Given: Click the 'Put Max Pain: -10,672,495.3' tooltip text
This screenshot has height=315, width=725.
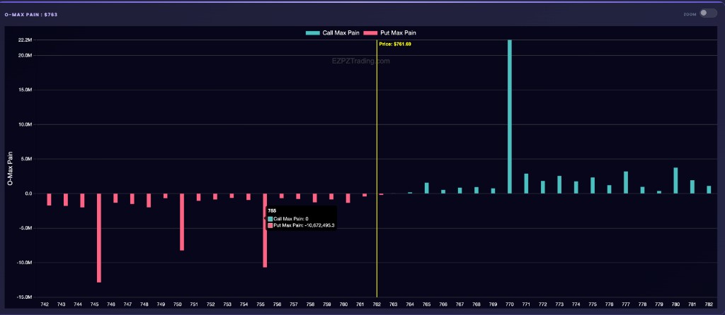Looking at the screenshot, I should click(304, 225).
